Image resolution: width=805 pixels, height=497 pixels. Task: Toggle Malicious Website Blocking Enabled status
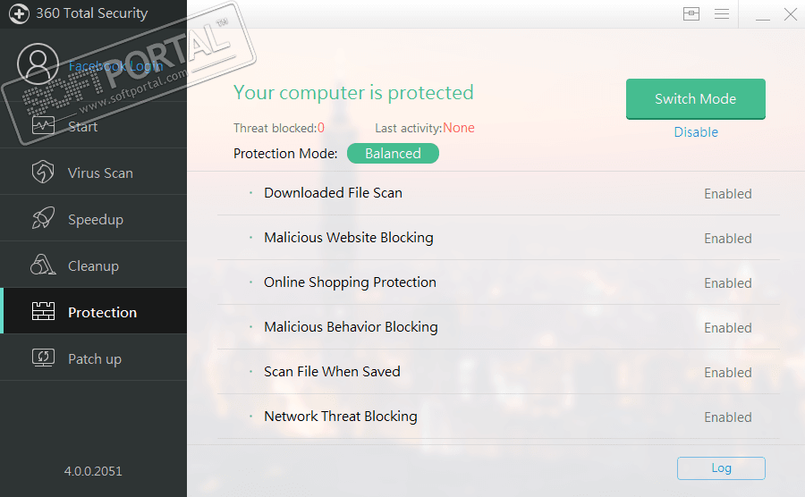tap(727, 239)
